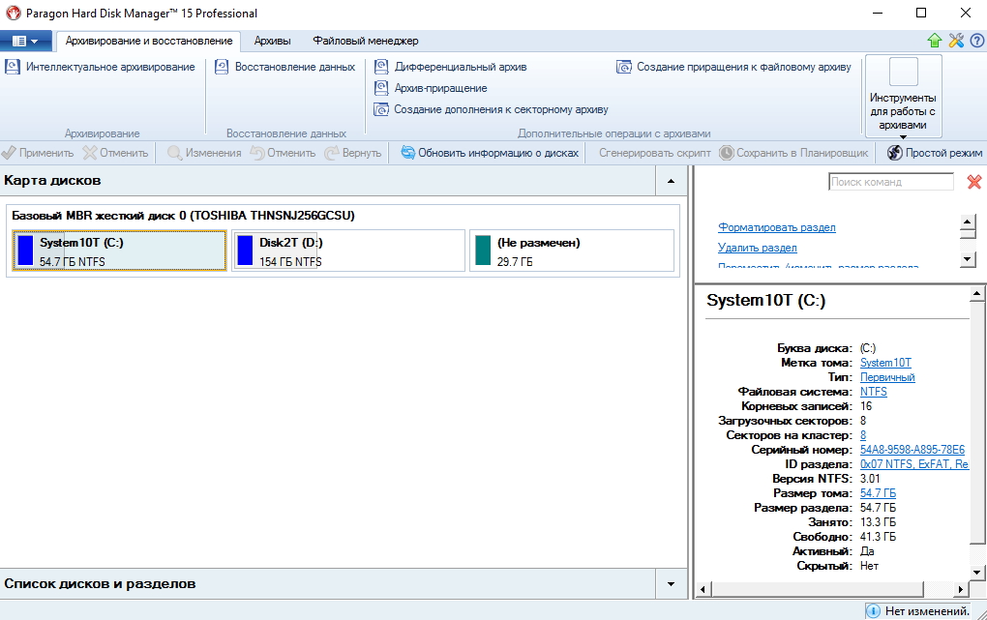Click the Paragon app logo in title bar

13,13
